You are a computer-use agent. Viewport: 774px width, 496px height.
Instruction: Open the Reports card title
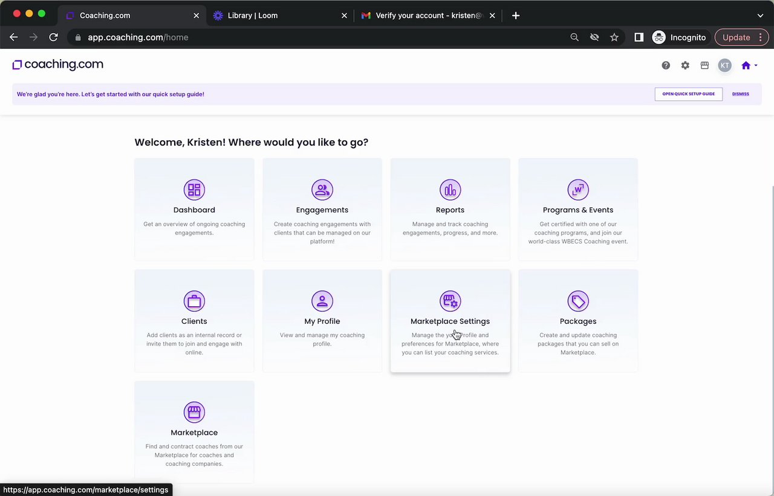pyautogui.click(x=450, y=210)
